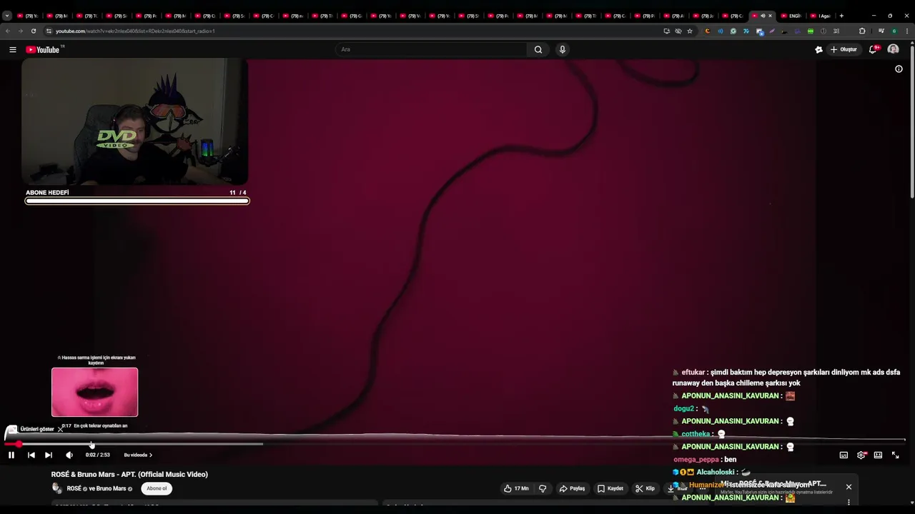Image resolution: width=915 pixels, height=514 pixels.
Task: Click the purple feather extension icon
Action: (771, 31)
